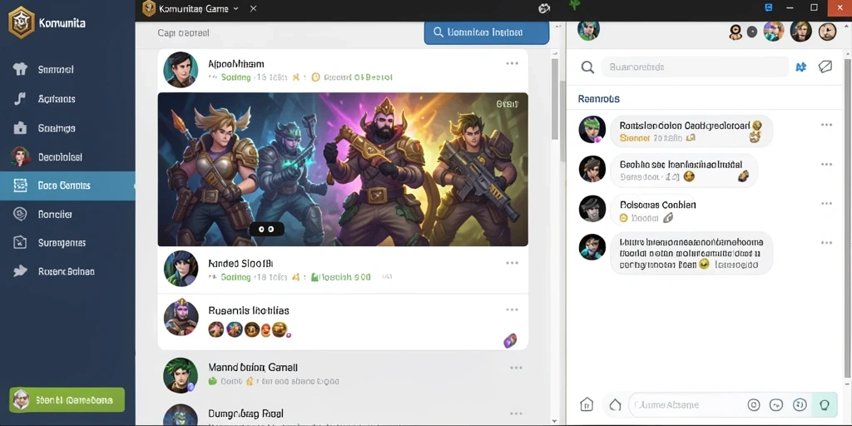Click the smiley face icon in the message bar
Viewport: 852px width, 426px height.
point(800,405)
